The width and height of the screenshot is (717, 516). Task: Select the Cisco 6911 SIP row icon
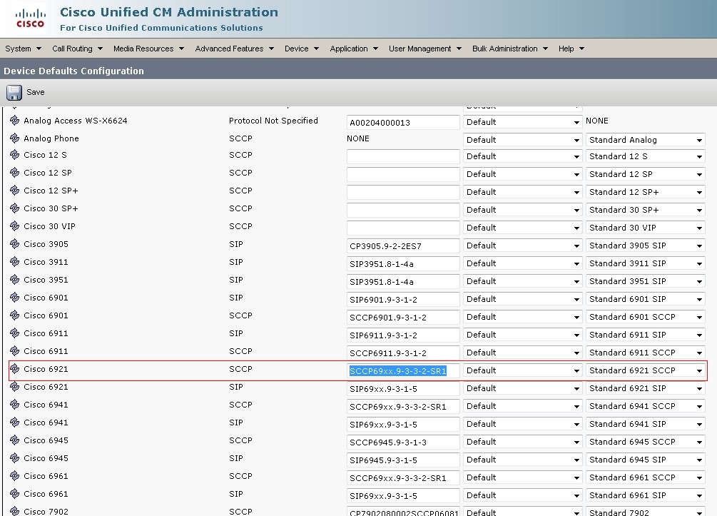point(15,333)
